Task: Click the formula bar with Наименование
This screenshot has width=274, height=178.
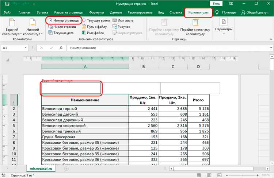Action: (168, 48)
